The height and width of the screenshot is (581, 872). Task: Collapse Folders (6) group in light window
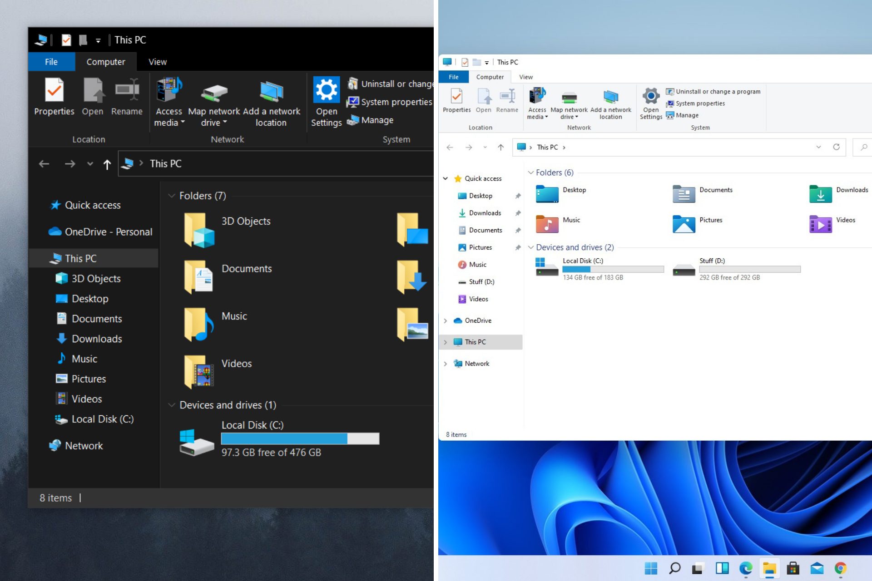click(530, 172)
